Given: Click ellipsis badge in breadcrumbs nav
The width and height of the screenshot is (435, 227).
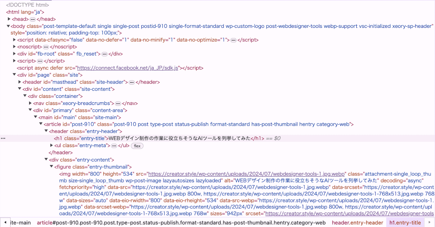Looking at the screenshot, I should [118, 104].
